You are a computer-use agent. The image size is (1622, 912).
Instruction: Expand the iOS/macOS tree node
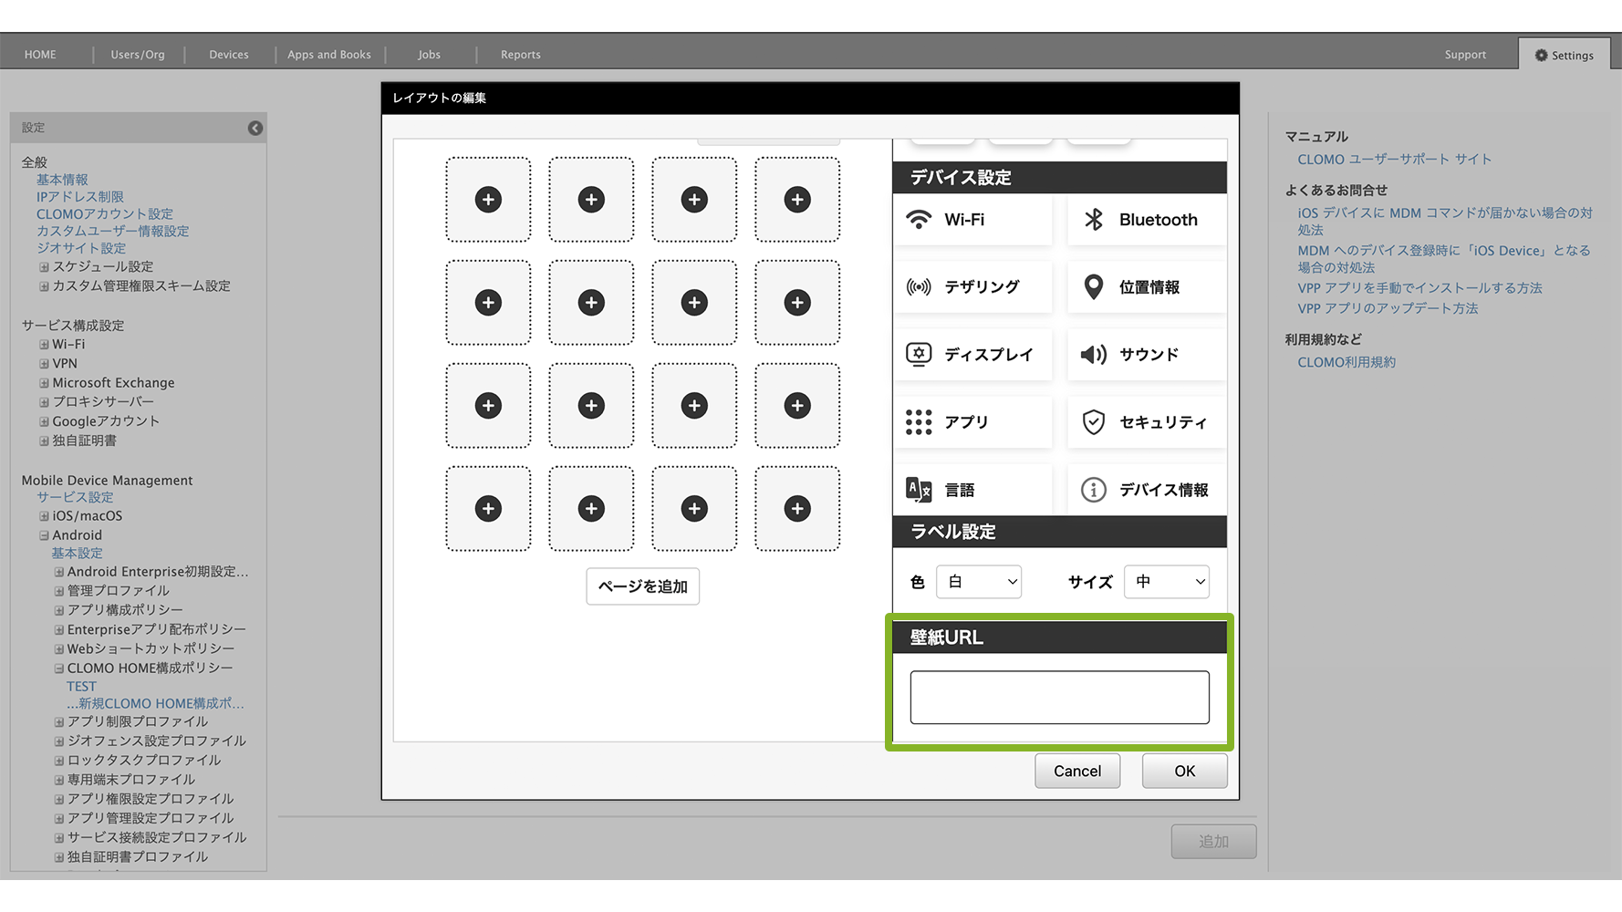(44, 516)
